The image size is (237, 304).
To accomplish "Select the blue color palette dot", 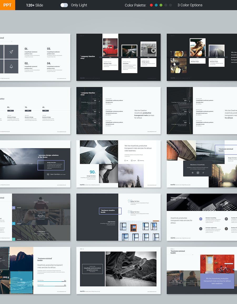I will [156, 5].
